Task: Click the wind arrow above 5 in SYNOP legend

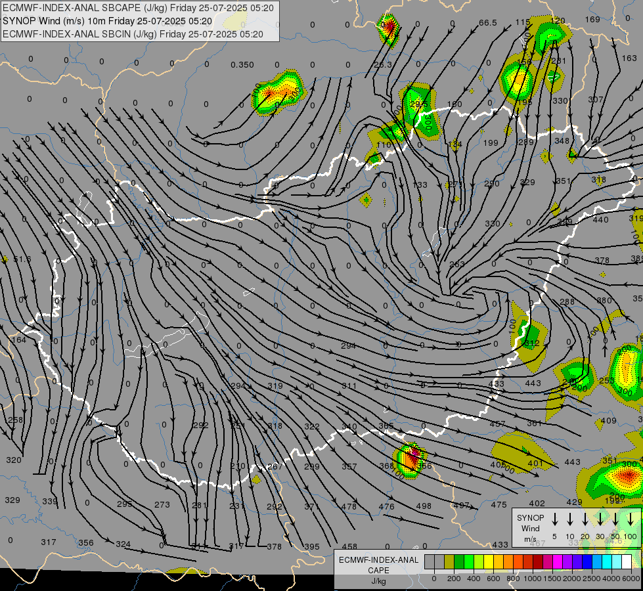Action: coord(555,519)
